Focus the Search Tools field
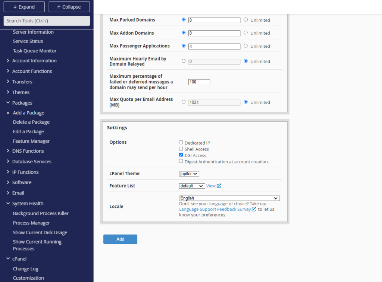Screen dimensions: 382x282 pyautogui.click(x=47, y=21)
